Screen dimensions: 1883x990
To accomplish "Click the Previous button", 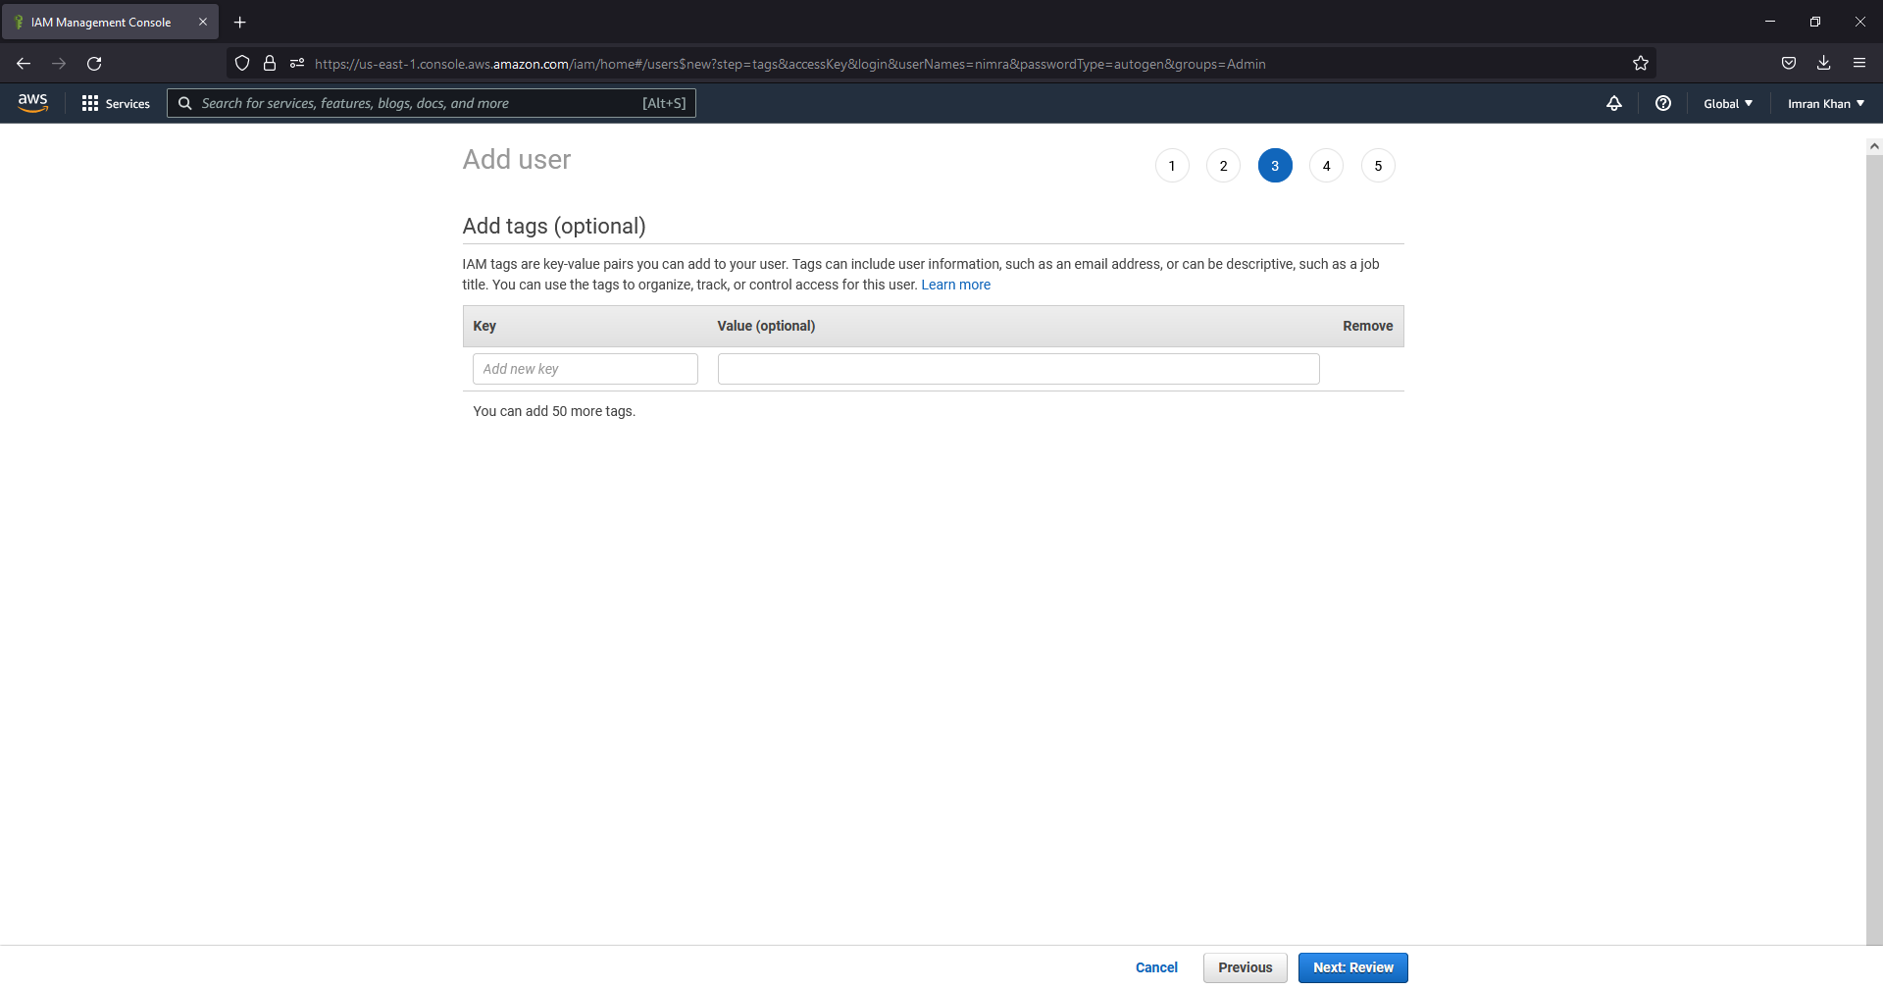I will point(1245,967).
